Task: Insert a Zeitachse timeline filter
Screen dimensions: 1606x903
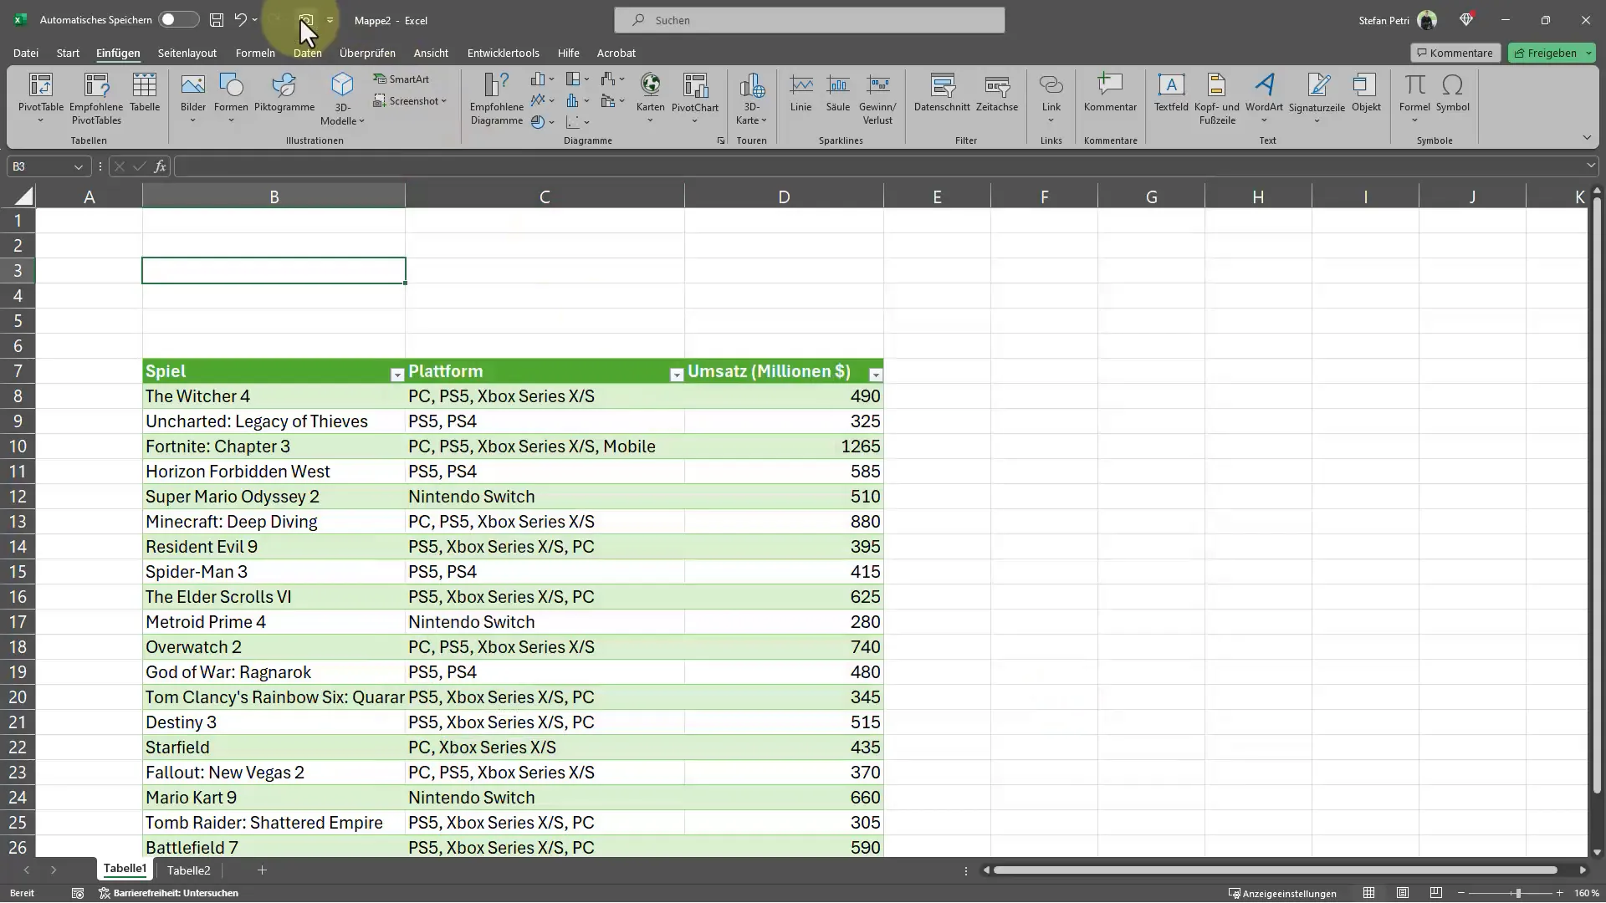Action: [x=997, y=92]
